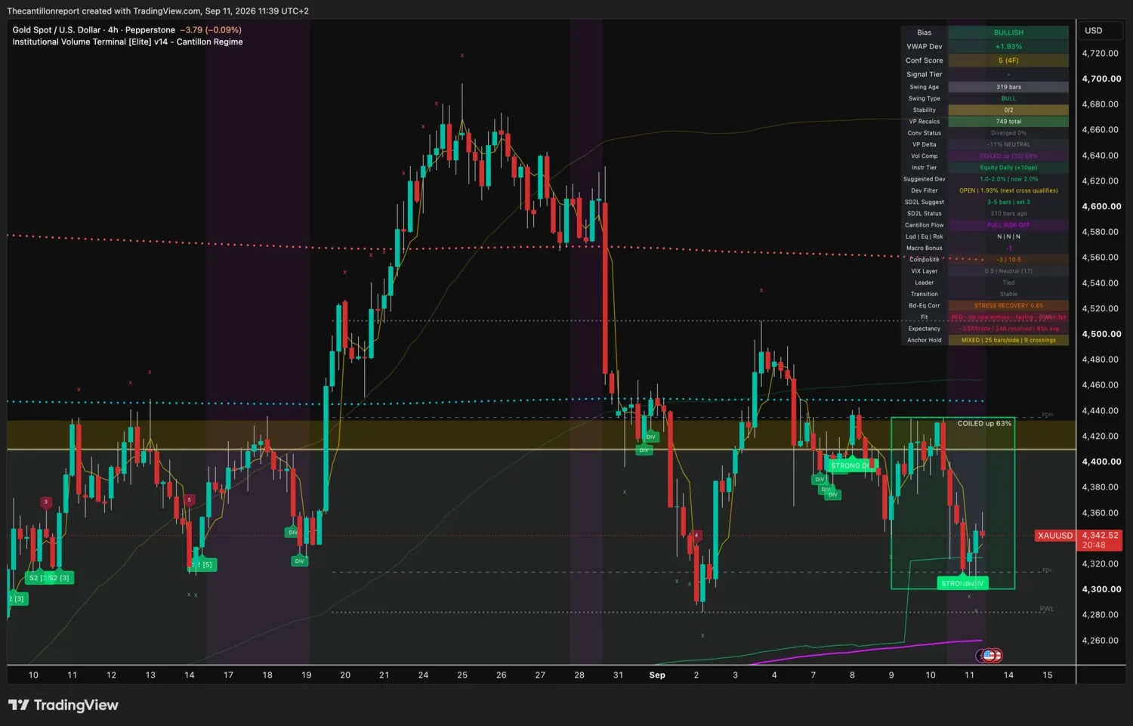Click the TradingView logo at the bottom
The height and width of the screenshot is (726, 1133).
coord(63,705)
